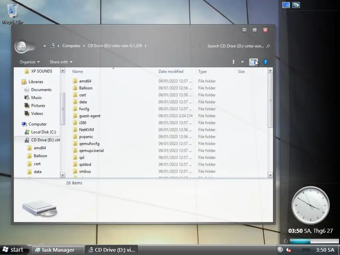The height and width of the screenshot is (255, 340).
Task: Click the guest-agent date 09/01/2023 2:34 CH
Action: [175, 116]
